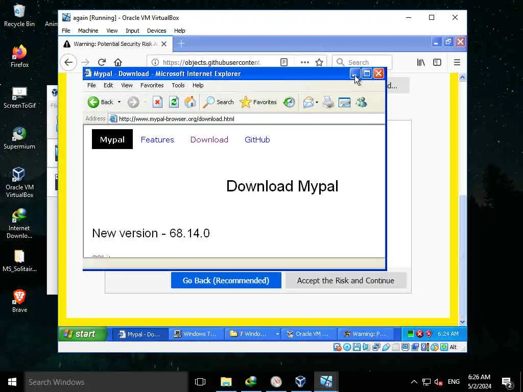Click the Windows Start button on host taskbar
The width and height of the screenshot is (523, 392).
point(12,382)
